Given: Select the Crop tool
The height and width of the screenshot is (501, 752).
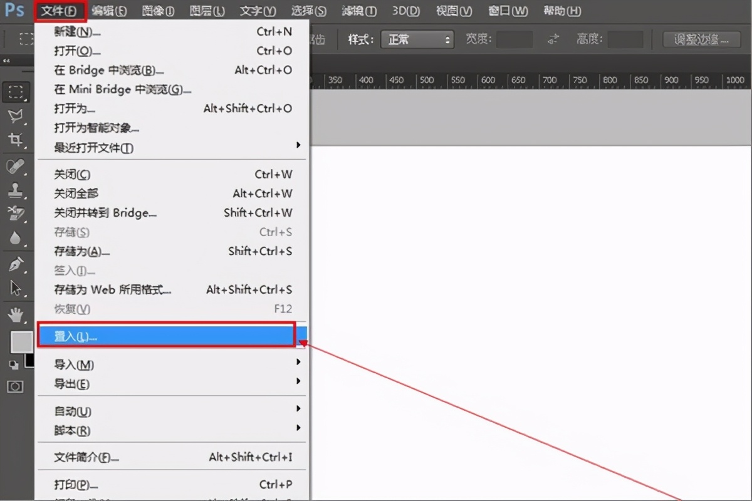Looking at the screenshot, I should (16, 140).
